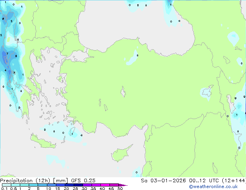Click the 40–45 mm magenta legend swatch
Screen dimensions: 246x190
click(x=105, y=185)
